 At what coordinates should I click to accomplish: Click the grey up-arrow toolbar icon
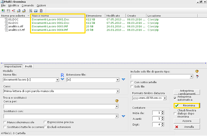[8, 11]
